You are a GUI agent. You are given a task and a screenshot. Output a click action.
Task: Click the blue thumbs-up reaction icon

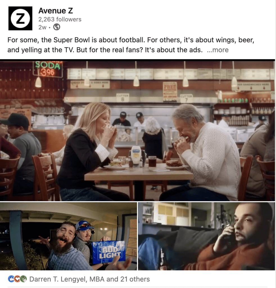coord(11,279)
